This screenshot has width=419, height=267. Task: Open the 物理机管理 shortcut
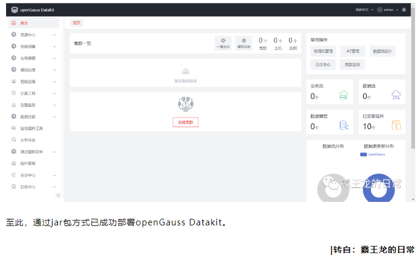323,51
